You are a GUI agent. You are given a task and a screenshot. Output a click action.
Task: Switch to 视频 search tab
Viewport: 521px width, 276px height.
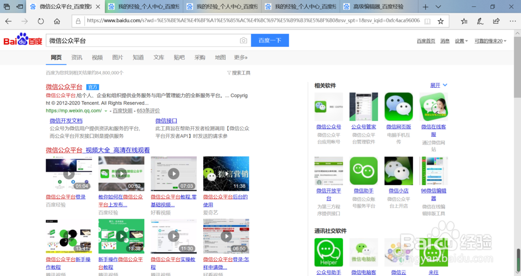pyautogui.click(x=97, y=57)
